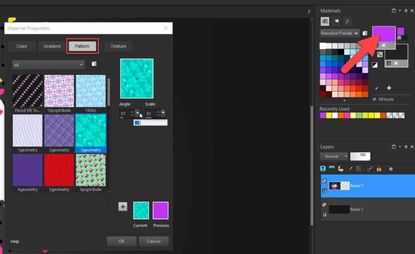Screen dimensions: 415x254
Task: Click the Delete Layer icon
Action: coord(359,169)
